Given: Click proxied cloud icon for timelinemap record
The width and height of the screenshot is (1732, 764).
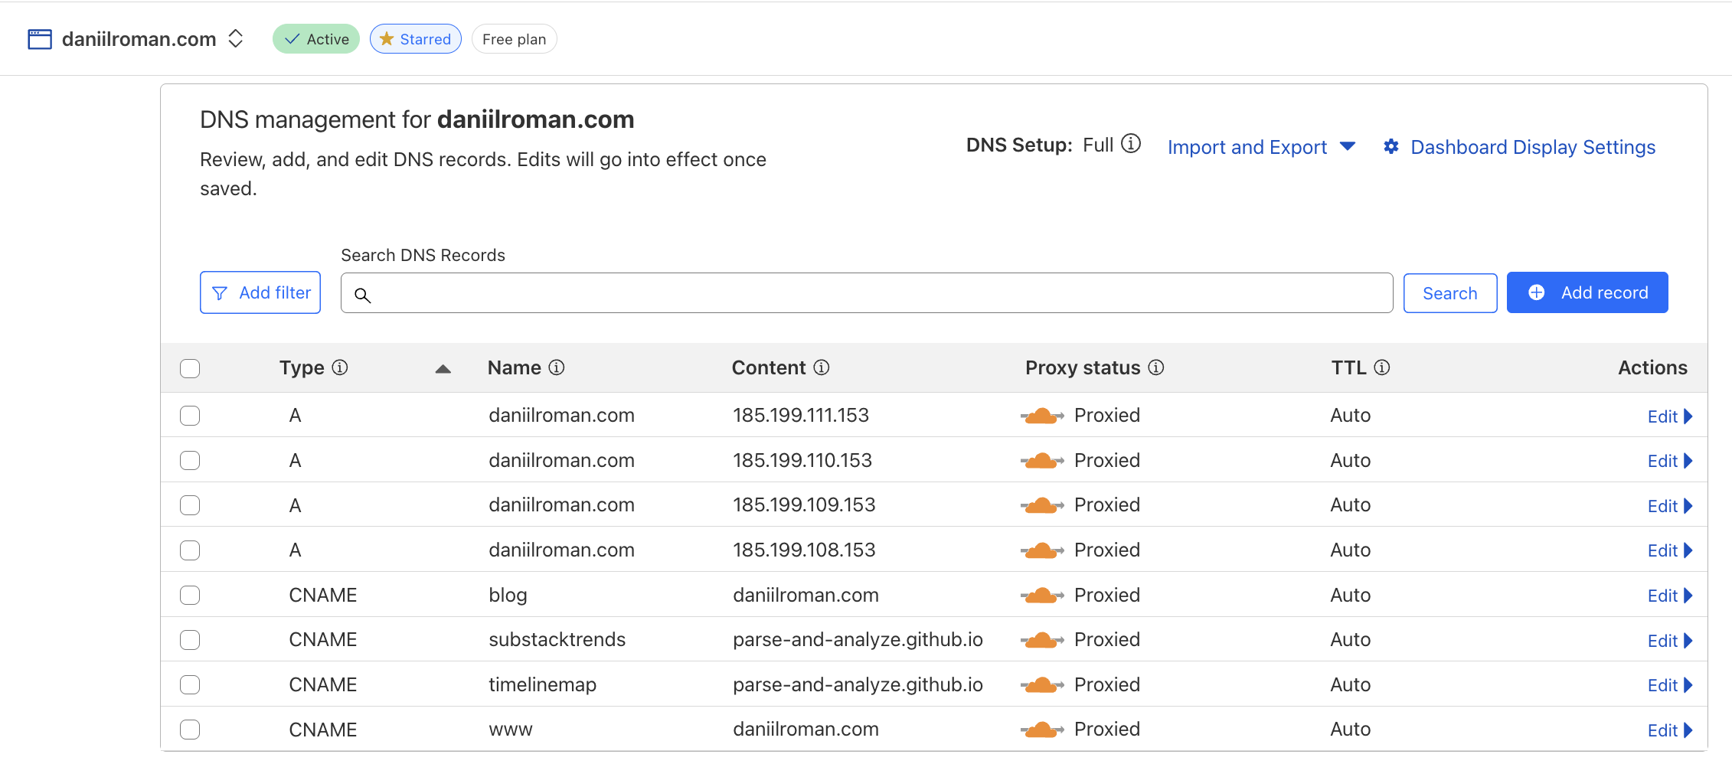Looking at the screenshot, I should (x=1042, y=684).
